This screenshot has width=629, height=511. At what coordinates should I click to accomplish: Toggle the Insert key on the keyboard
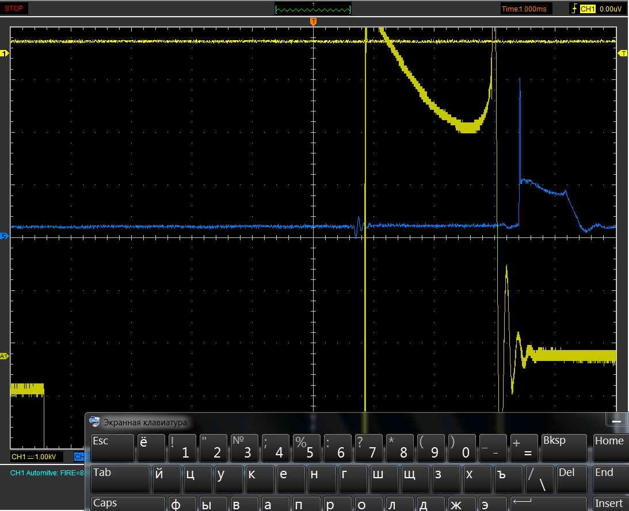pos(609,504)
